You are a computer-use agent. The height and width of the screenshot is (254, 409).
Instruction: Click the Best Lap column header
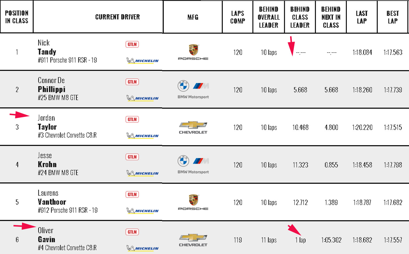[x=393, y=17]
